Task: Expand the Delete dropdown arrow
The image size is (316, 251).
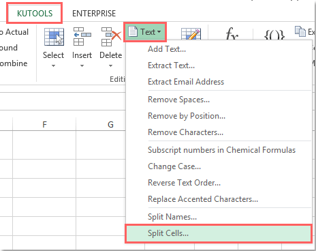Action: pyautogui.click(x=110, y=65)
